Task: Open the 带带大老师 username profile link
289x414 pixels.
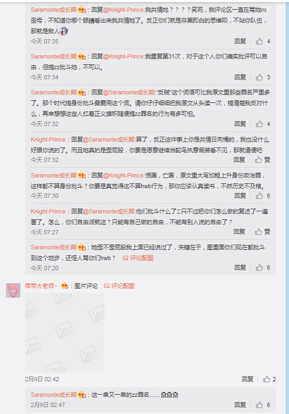Action: (x=41, y=286)
